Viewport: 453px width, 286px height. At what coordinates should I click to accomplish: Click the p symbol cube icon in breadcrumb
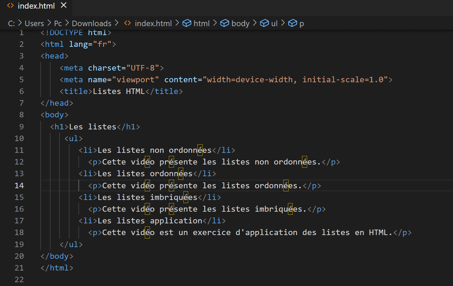pyautogui.click(x=292, y=23)
